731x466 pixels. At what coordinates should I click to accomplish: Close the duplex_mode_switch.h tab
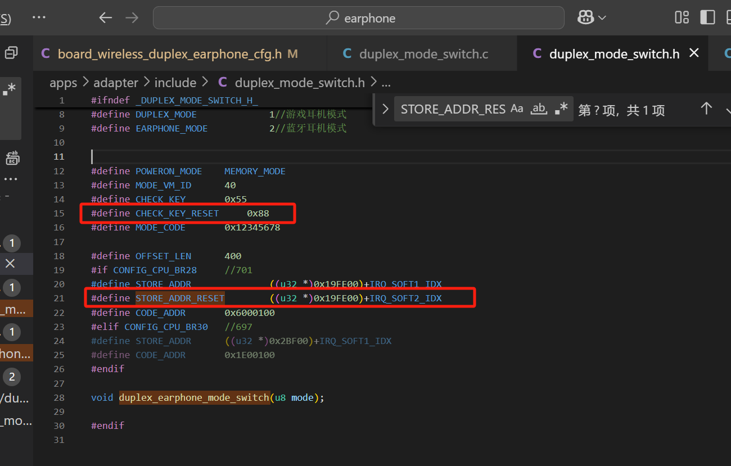coord(694,53)
